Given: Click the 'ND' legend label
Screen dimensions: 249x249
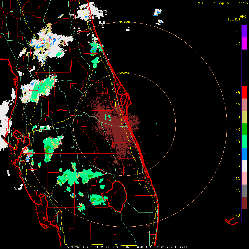Looking at the screenshot, I should tap(237, 216).
